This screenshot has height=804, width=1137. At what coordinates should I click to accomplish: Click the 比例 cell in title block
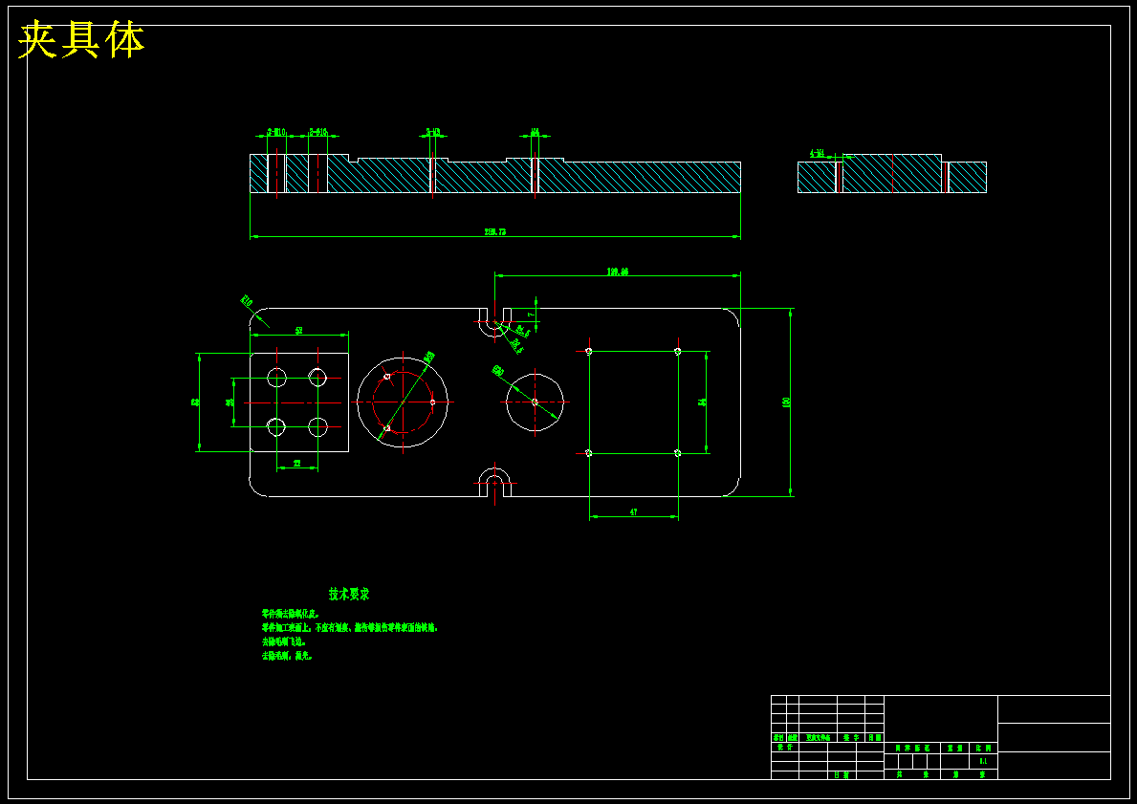983,748
